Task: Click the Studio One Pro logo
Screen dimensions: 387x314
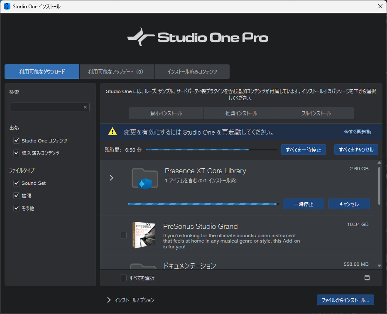Action: coord(198,38)
